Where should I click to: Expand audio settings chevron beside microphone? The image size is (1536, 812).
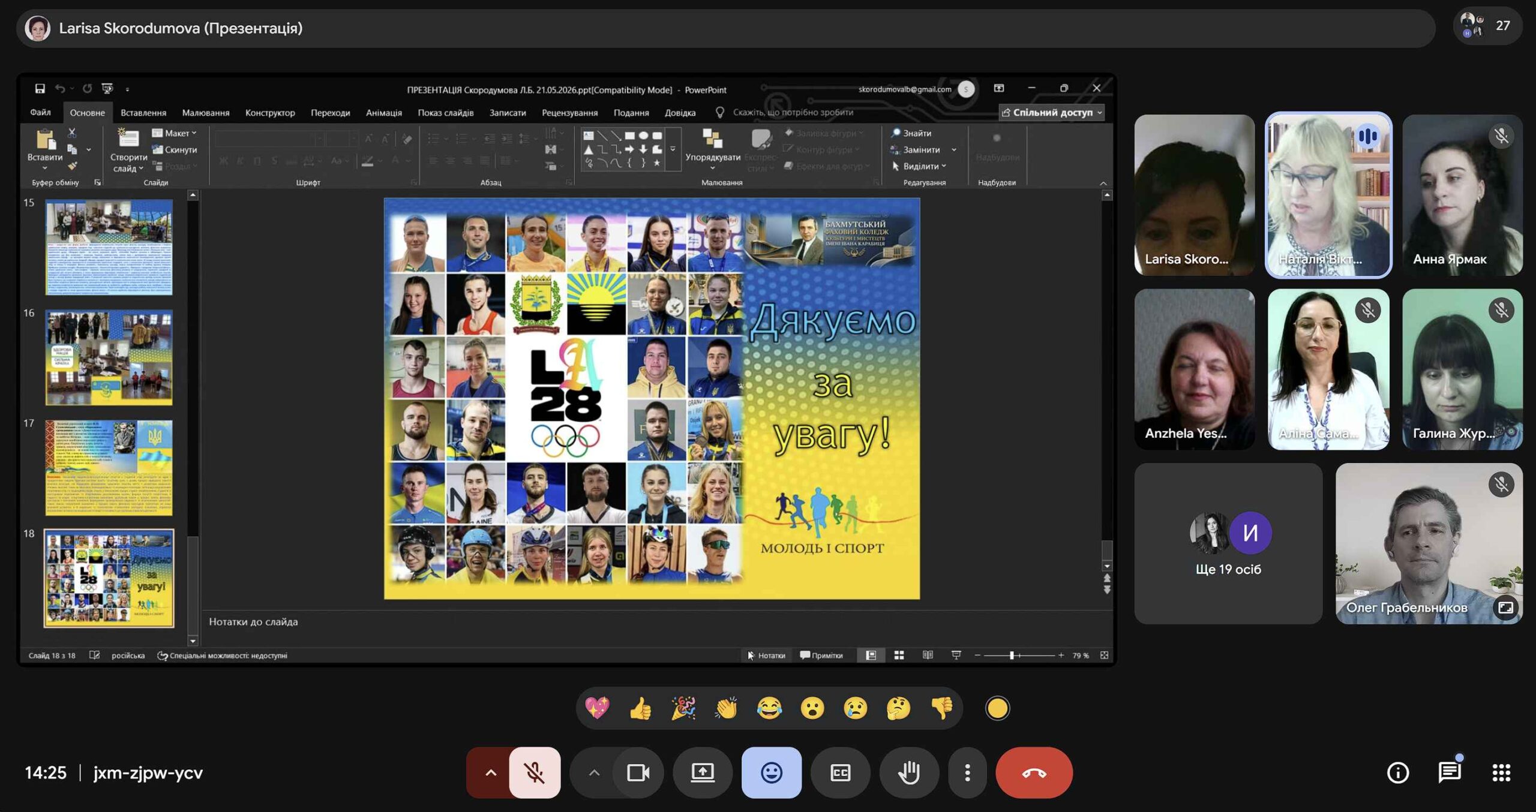[490, 772]
